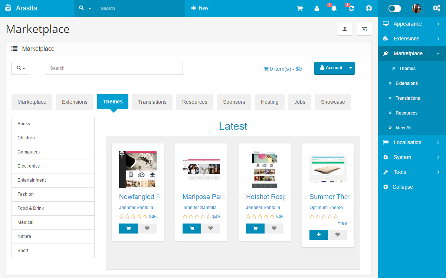Favorite the Summer Theme with the heart icon
The height and width of the screenshot is (278, 446).
[337, 235]
